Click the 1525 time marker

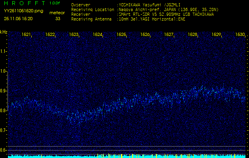(121, 35)
